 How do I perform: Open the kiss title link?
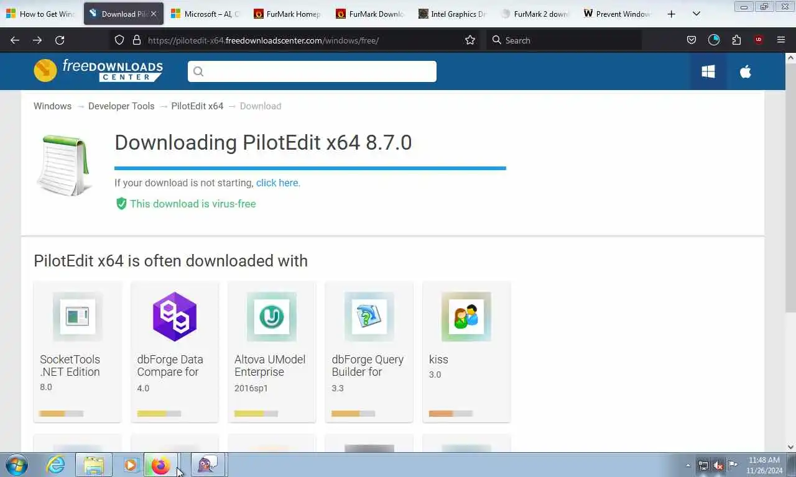click(x=438, y=360)
